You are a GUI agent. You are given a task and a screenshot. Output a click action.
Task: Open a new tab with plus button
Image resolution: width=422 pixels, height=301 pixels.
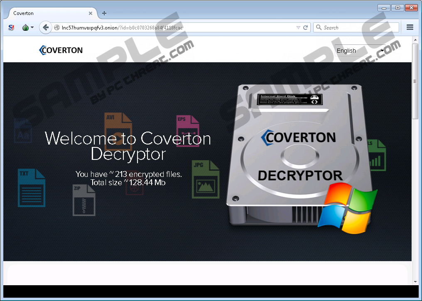[104, 13]
